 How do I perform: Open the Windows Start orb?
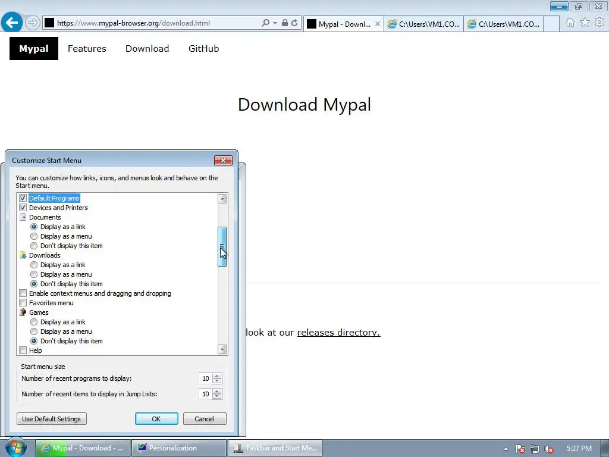coord(16,447)
